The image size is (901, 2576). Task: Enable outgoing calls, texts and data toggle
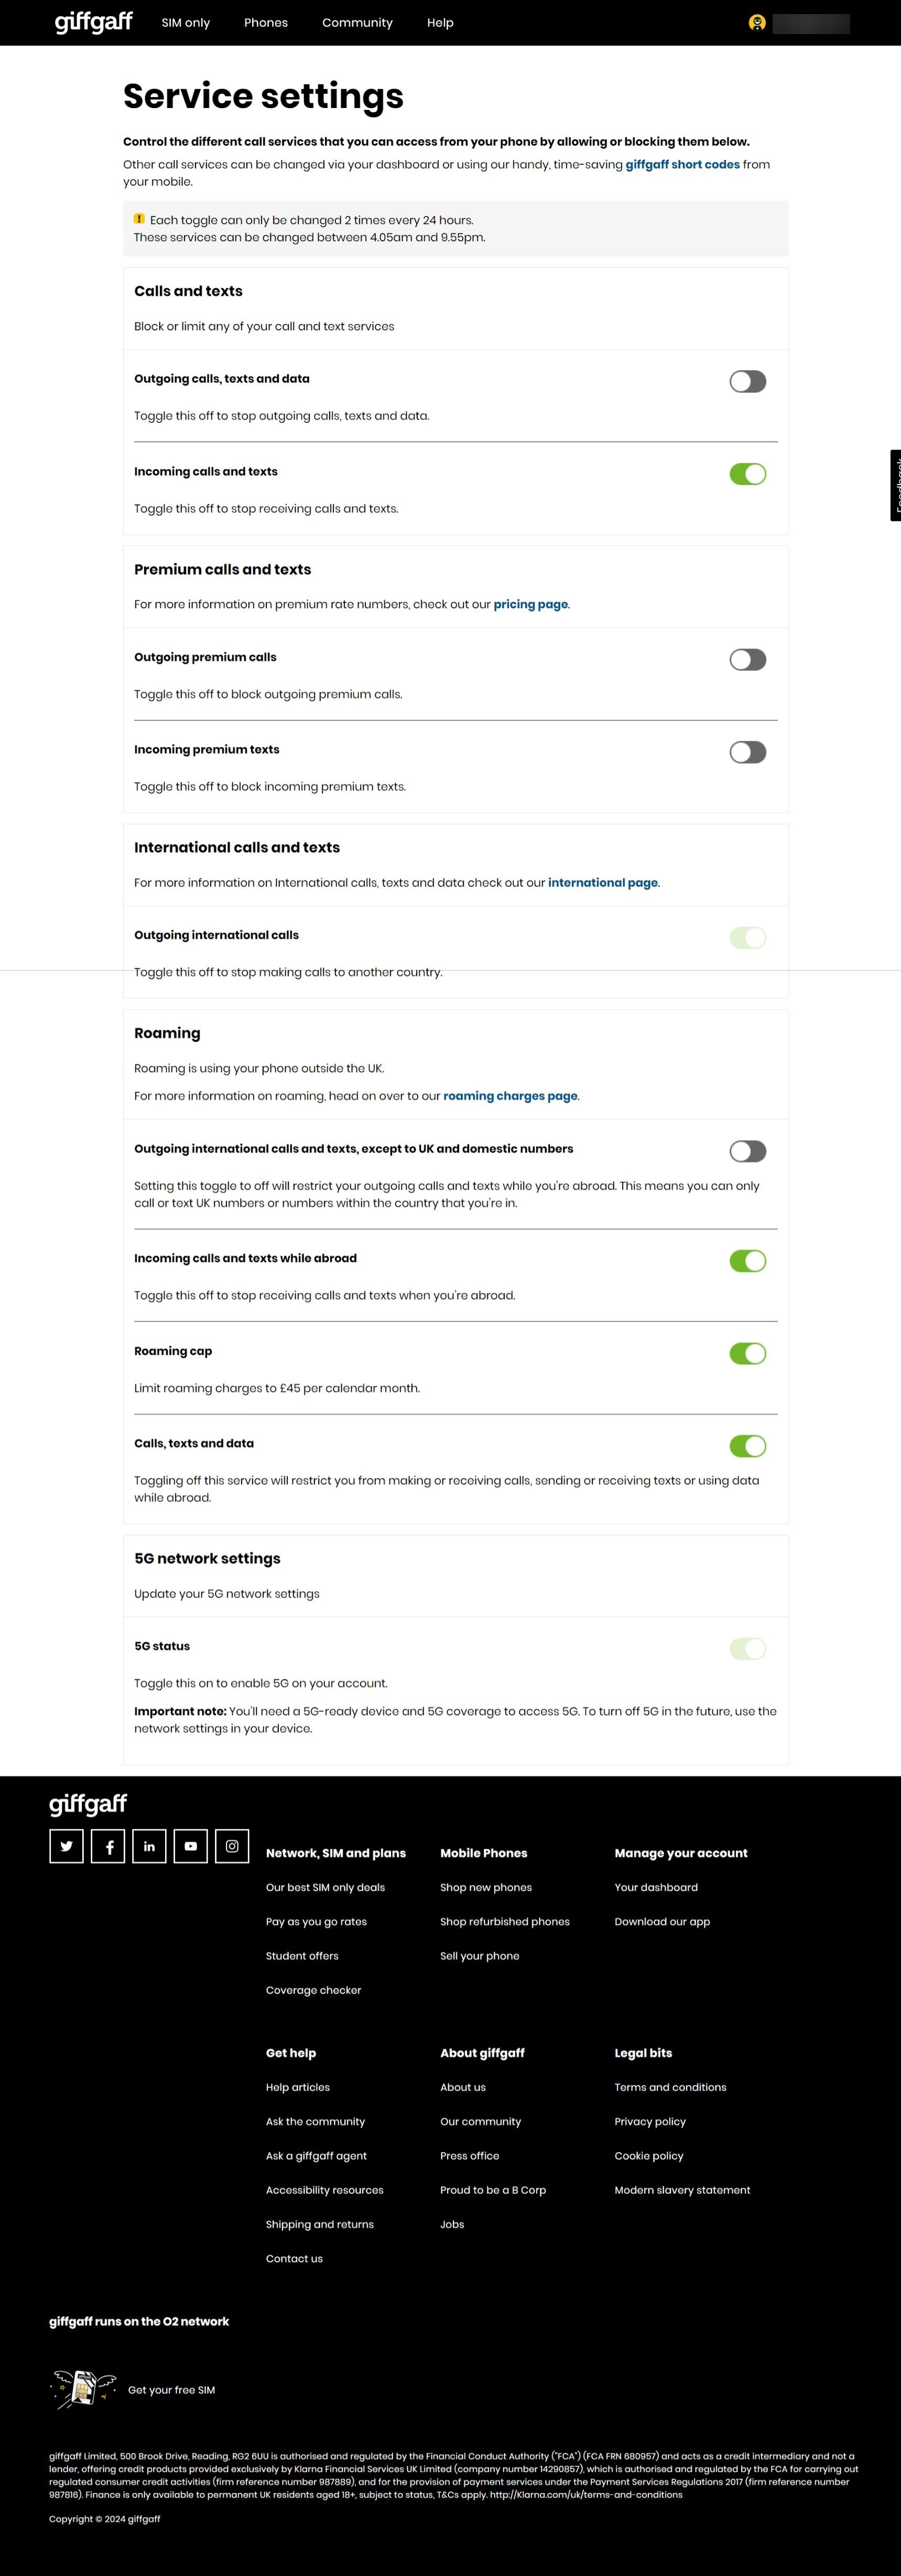747,381
